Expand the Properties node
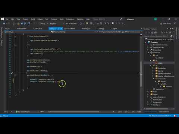The width and height of the screenshot is (179, 134). (x=148, y=50)
